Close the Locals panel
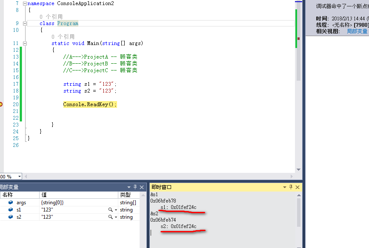Screen dimensions: 369x248 (142, 187)
